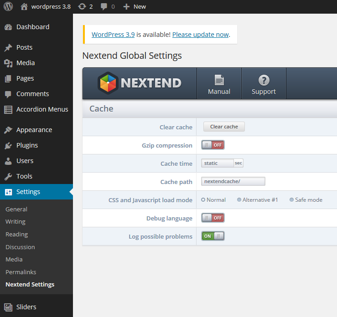Click the plus icon for New
The width and height of the screenshot is (337, 317).
126,7
